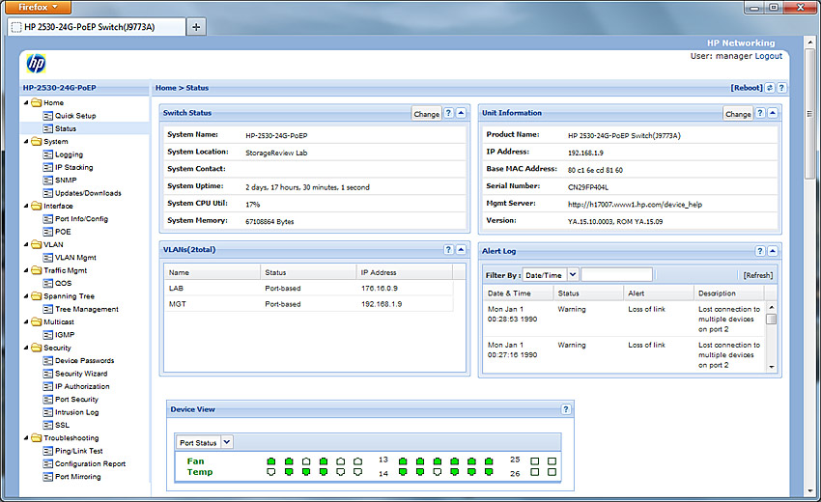821x502 pixels.
Task: Open Port Security in navigation tree
Action: click(x=76, y=400)
